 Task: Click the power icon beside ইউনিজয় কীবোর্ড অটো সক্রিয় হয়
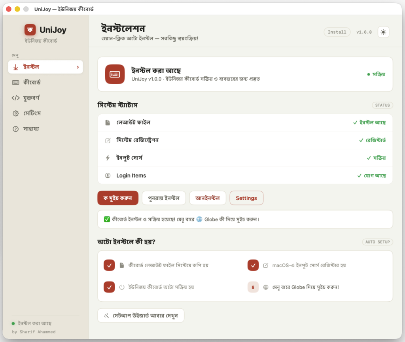tap(122, 287)
